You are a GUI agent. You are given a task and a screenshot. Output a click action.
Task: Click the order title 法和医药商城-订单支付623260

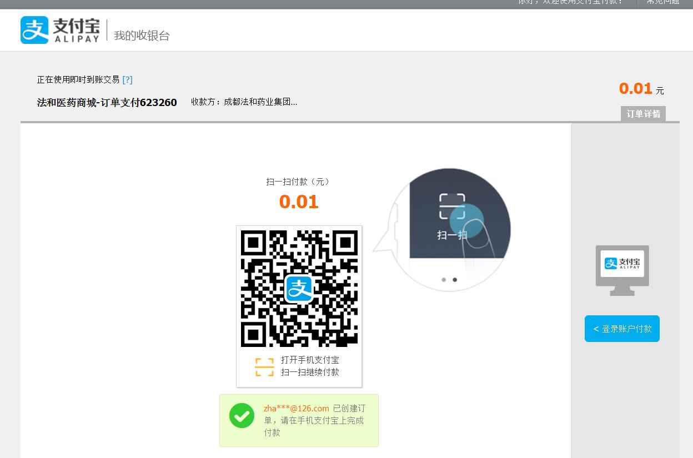(107, 102)
